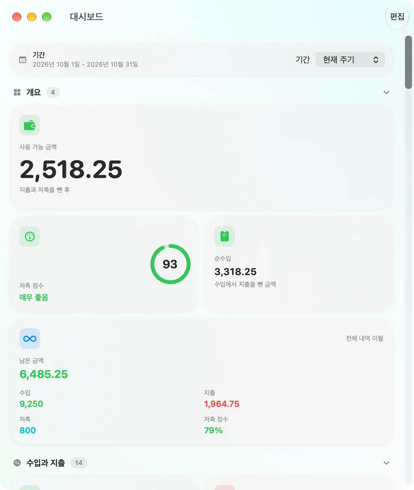Screen dimensions: 414x490
Task: Click the 79% savings score value
Action: [x=213, y=430]
